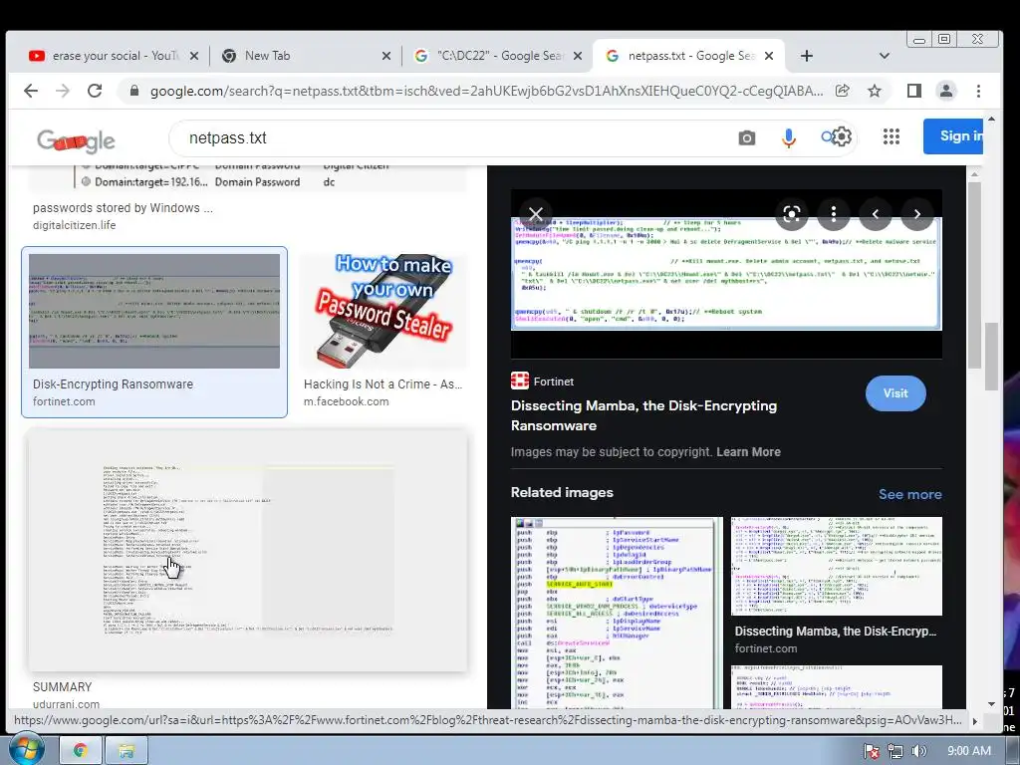Image resolution: width=1020 pixels, height=765 pixels.
Task: Open the Windows Start button
Action: (x=25, y=749)
